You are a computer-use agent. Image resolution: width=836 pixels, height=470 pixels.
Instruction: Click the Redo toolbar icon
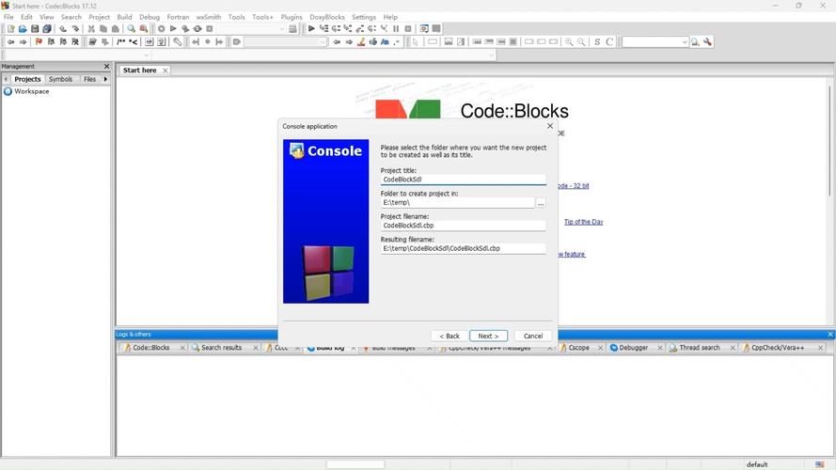click(x=75, y=29)
